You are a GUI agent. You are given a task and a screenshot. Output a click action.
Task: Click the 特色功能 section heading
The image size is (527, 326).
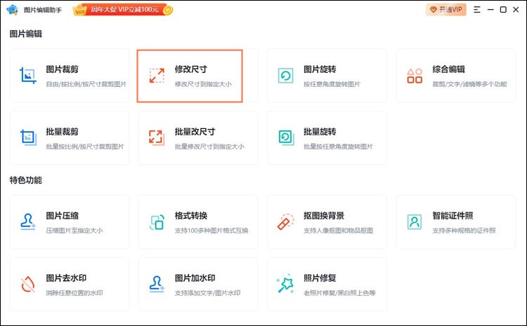point(26,180)
